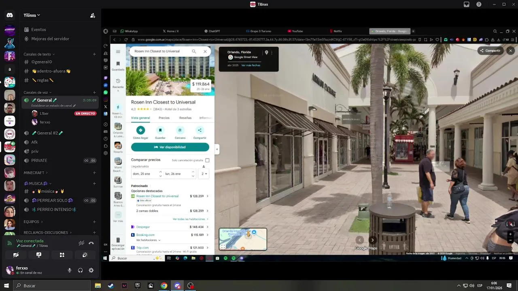
Task: Open the Despegar price option
Action: [x=170, y=227]
